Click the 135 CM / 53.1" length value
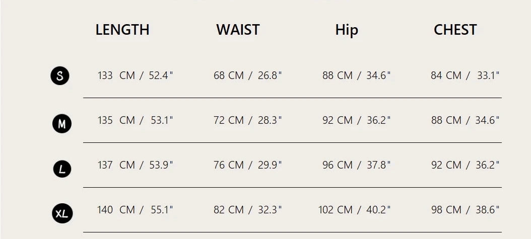 135,120
